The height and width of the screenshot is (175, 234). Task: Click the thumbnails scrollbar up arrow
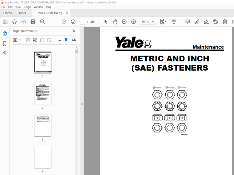(77, 48)
